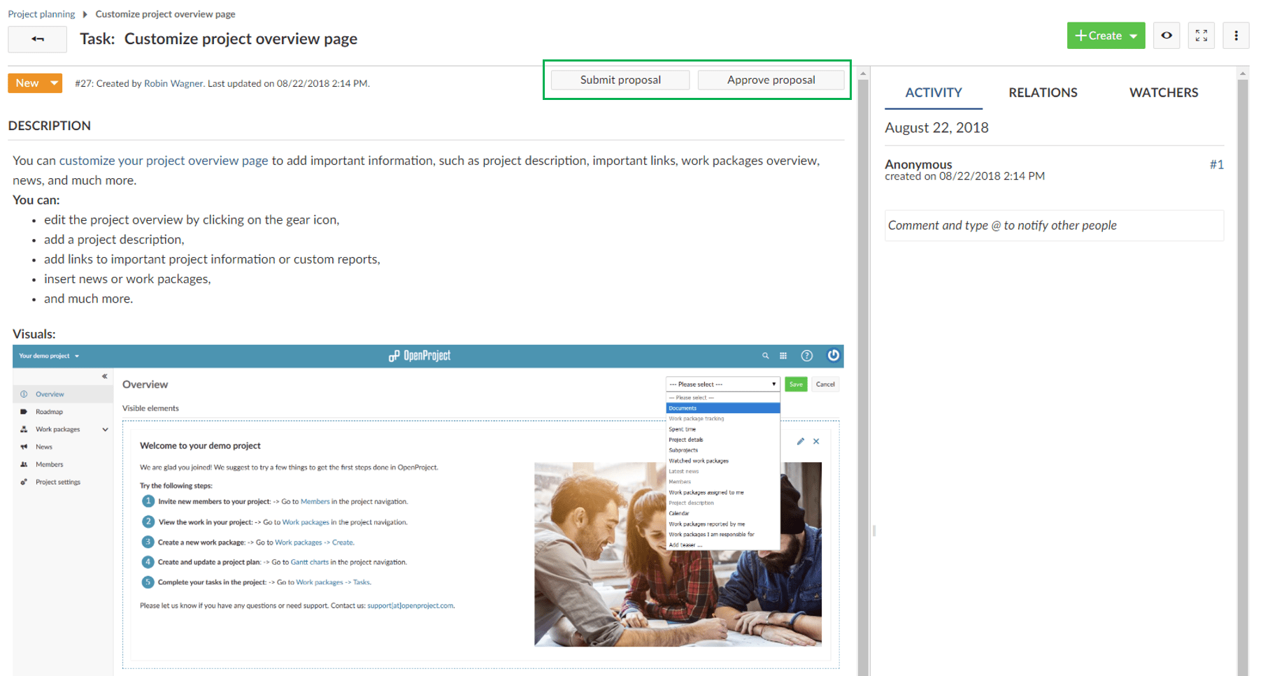The image size is (1263, 676).
Task: Toggle the watch eye icon
Action: point(1166,36)
